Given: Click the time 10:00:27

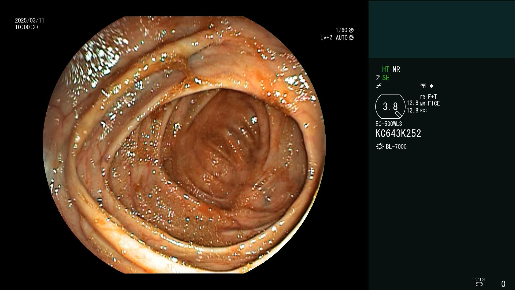Looking at the screenshot, I should click(x=27, y=27).
